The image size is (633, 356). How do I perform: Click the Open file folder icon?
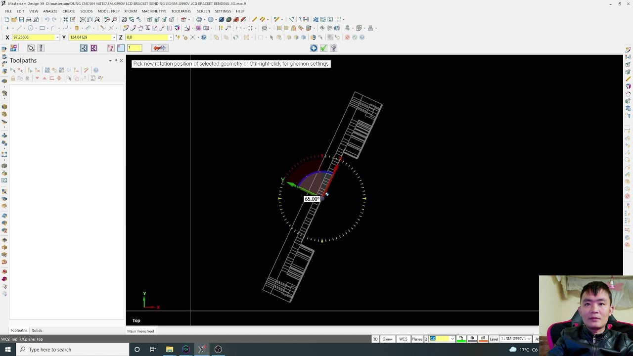click(14, 19)
